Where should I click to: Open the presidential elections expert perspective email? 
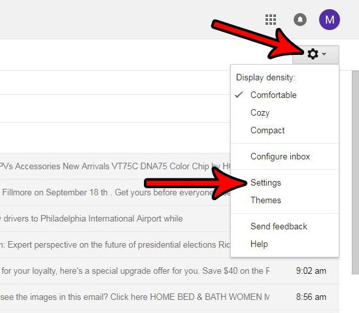(115, 245)
